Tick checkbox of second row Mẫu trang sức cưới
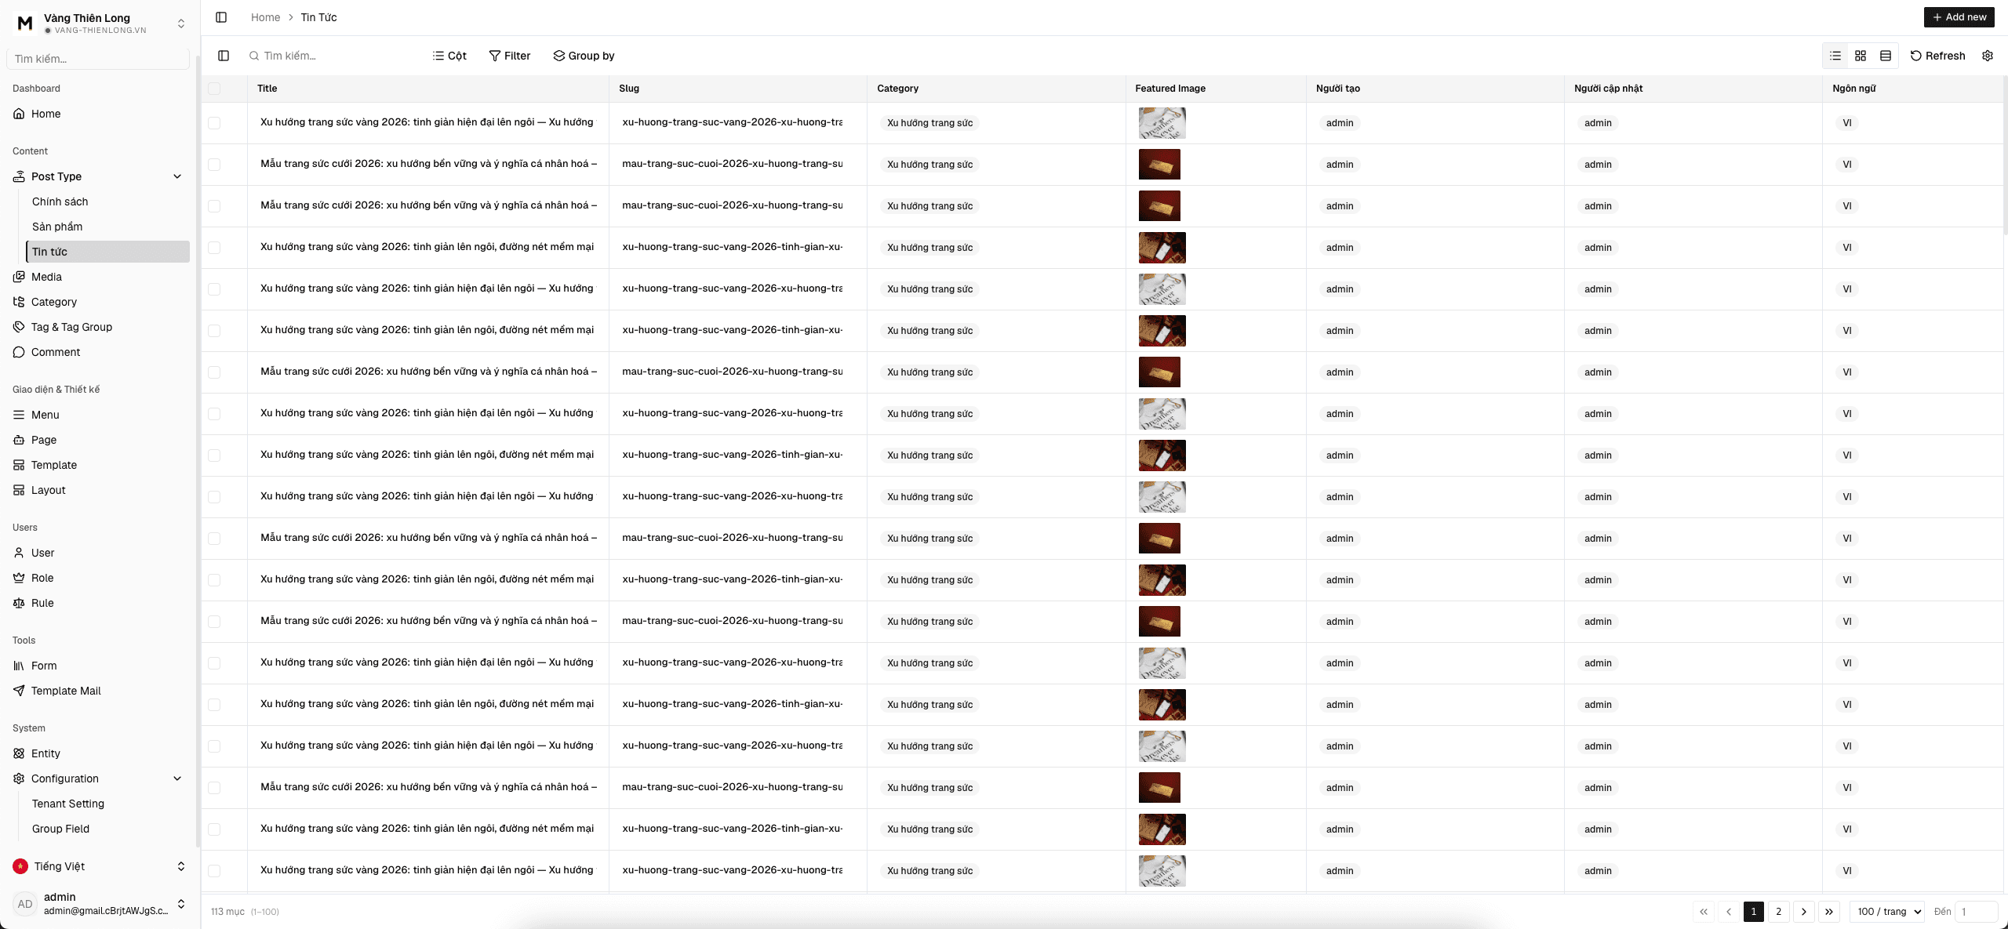This screenshot has height=929, width=2008. pos(214,165)
